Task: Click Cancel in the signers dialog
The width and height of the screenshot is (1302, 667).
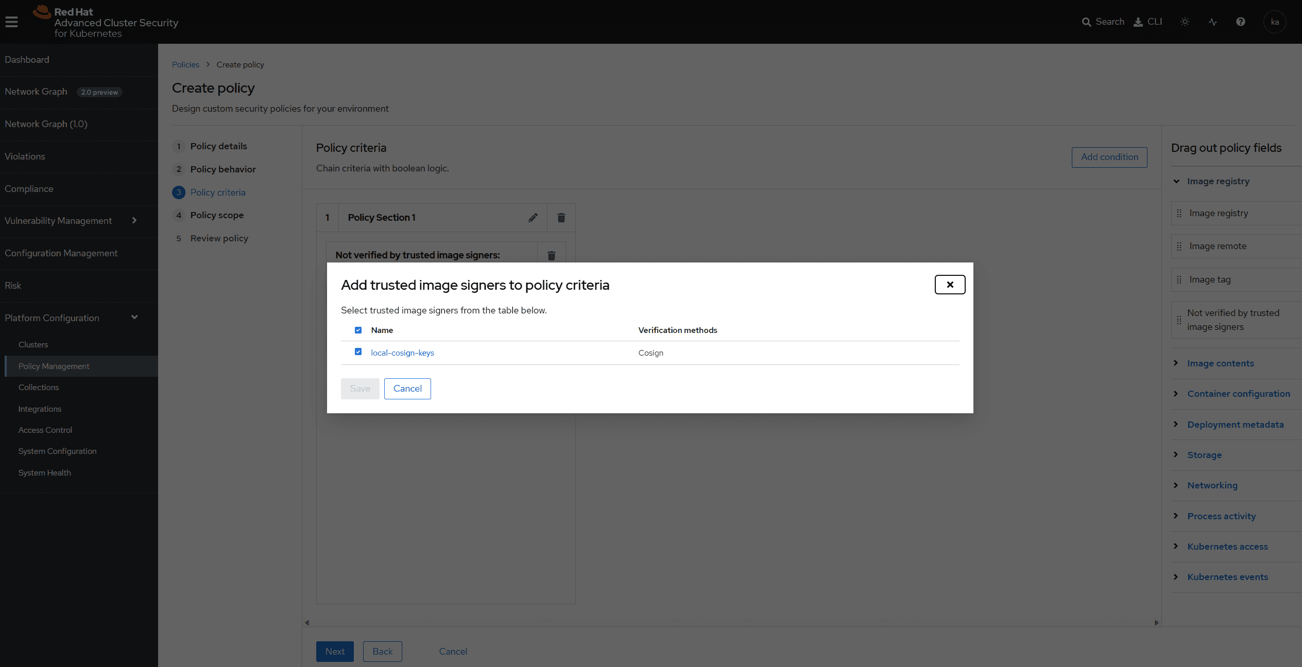Action: (407, 389)
